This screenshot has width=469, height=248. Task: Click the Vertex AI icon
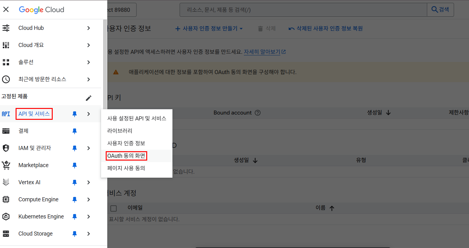[6, 182]
